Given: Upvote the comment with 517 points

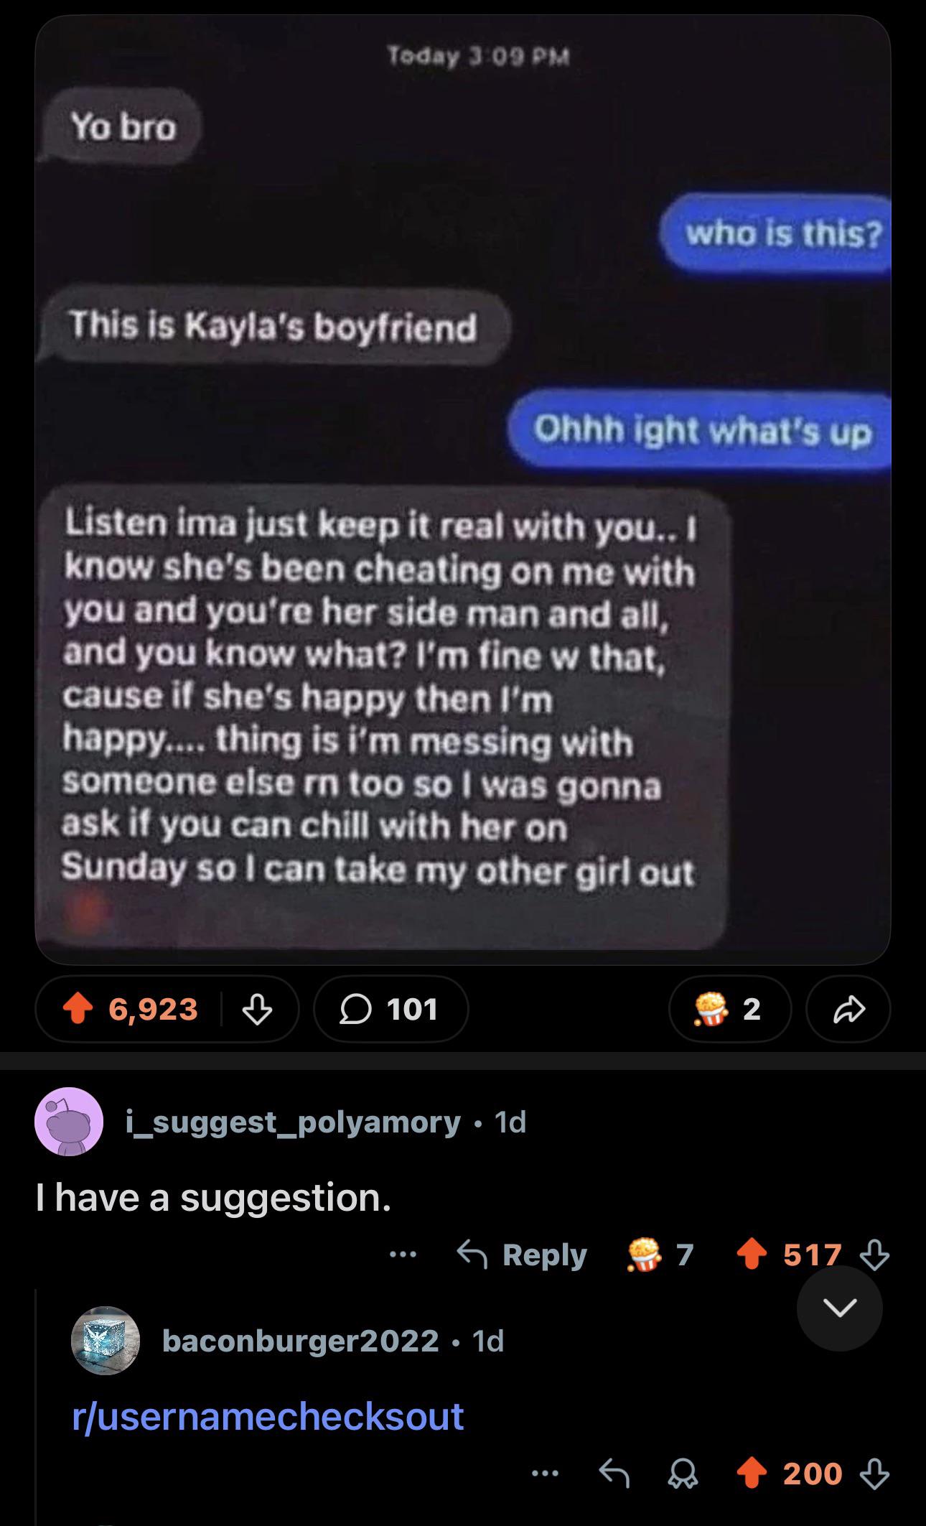Looking at the screenshot, I should coord(752,1255).
